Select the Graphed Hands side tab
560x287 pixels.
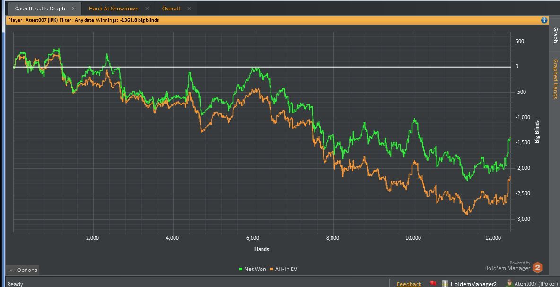(x=555, y=79)
